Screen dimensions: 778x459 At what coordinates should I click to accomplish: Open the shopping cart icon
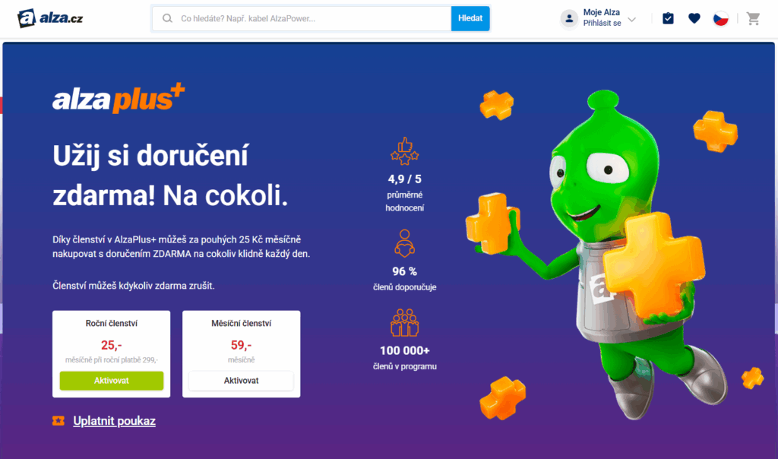(753, 19)
